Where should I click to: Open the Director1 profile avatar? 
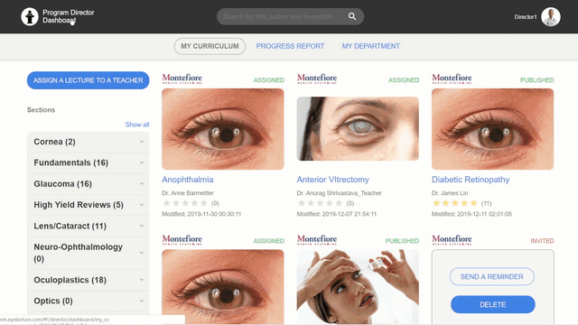coord(551,16)
